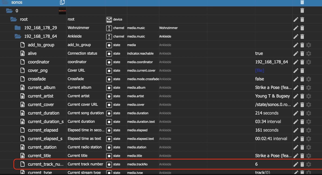Screen dimensions: 322x175
Task: Open settings gear for current_title
Action: (309, 156)
